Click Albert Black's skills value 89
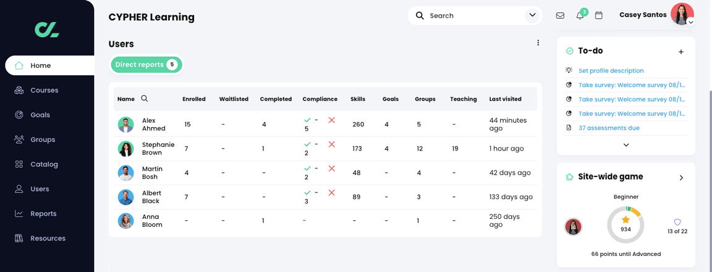This screenshot has width=712, height=272. (356, 197)
